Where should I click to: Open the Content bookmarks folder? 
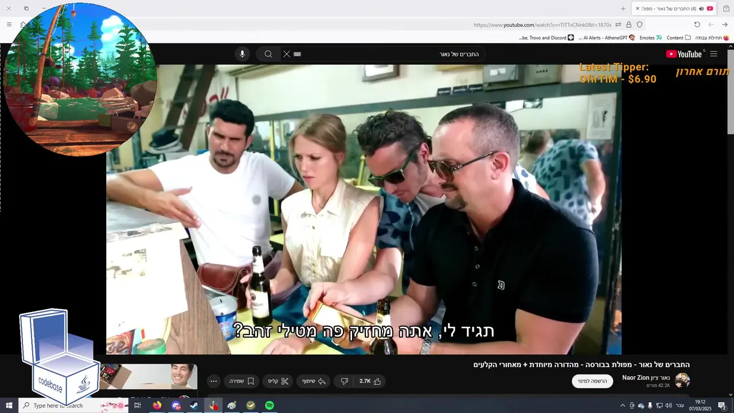coord(679,38)
